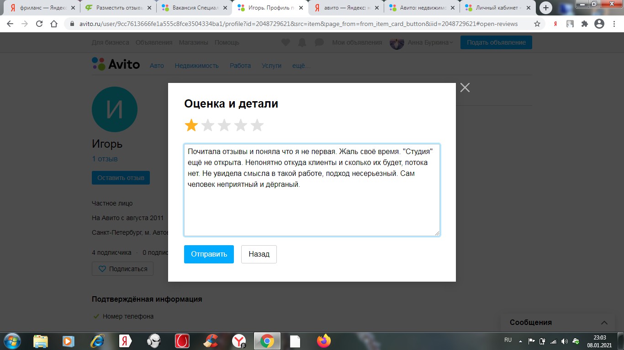This screenshot has width=624, height=350.
Task: Open the Недвижимость category
Action: pyautogui.click(x=196, y=66)
